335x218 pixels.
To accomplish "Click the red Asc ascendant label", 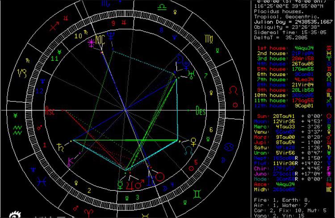I will (50, 110).
